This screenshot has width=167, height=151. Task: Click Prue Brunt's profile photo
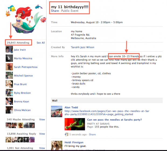point(9,84)
